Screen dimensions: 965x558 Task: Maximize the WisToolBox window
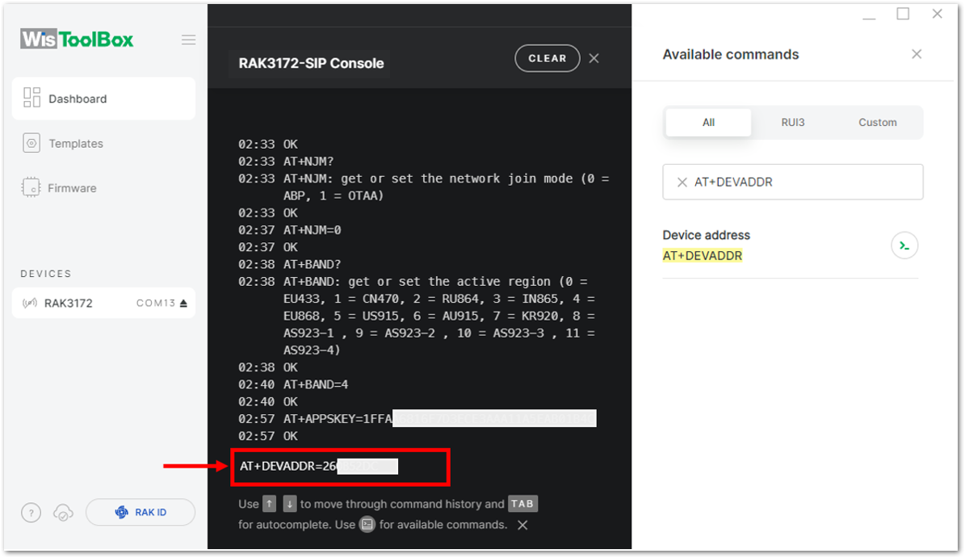[903, 14]
